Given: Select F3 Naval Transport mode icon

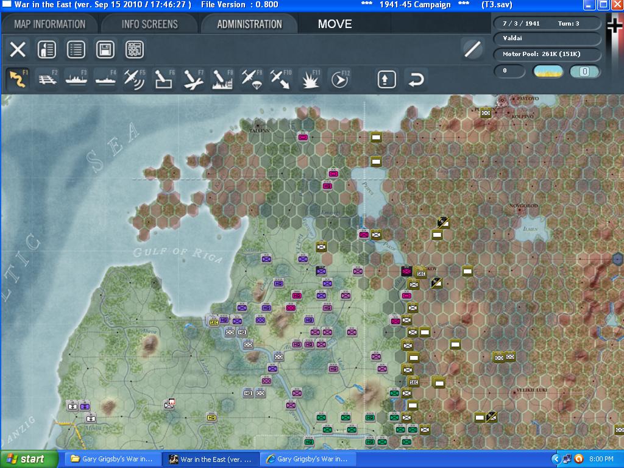Looking at the screenshot, I should click(x=76, y=79).
